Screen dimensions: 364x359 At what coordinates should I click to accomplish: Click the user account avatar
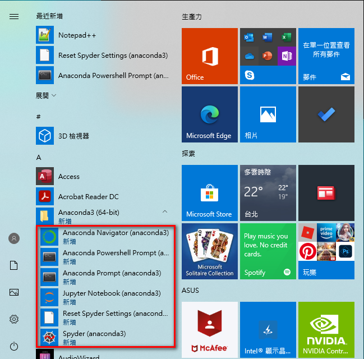point(14,238)
